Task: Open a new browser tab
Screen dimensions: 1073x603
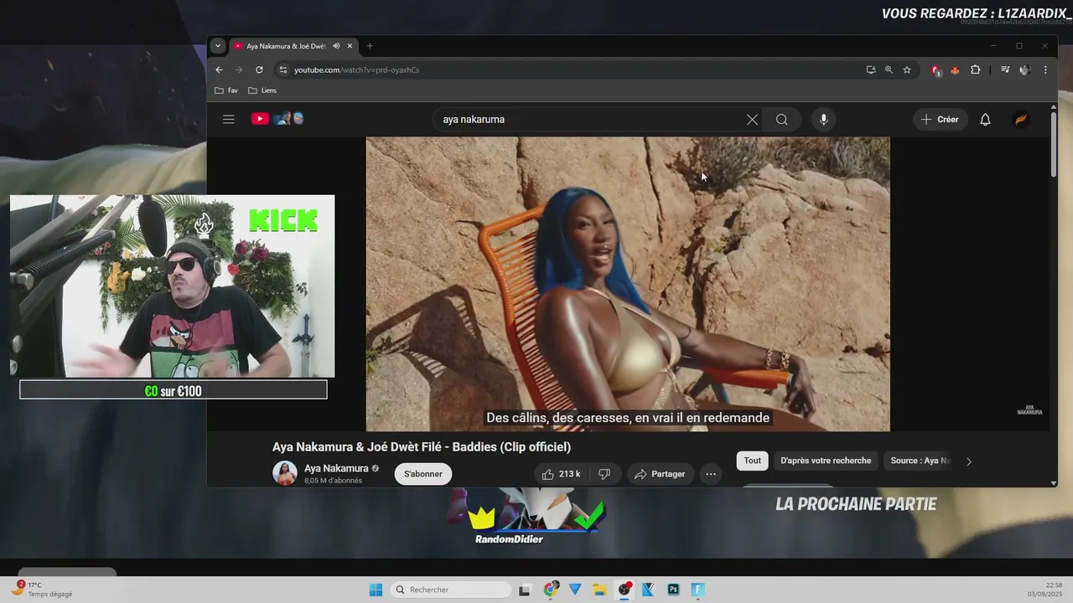Action: click(x=370, y=46)
